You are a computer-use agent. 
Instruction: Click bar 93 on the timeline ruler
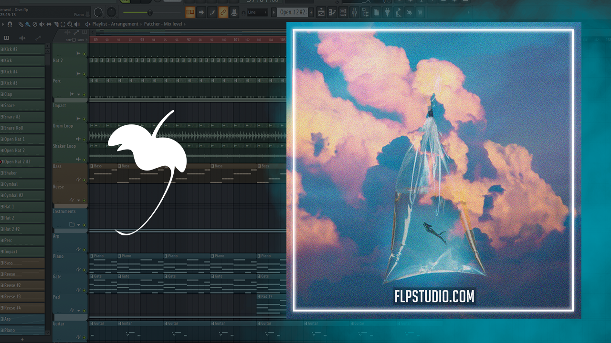142,40
